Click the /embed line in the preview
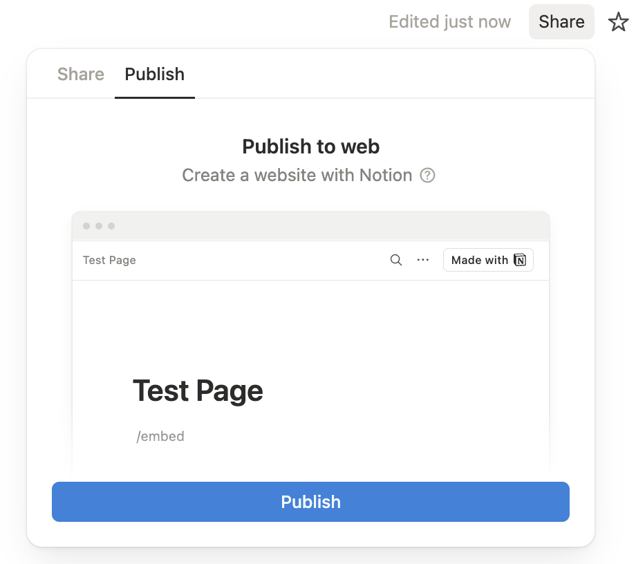Image resolution: width=636 pixels, height=564 pixels. (x=160, y=436)
